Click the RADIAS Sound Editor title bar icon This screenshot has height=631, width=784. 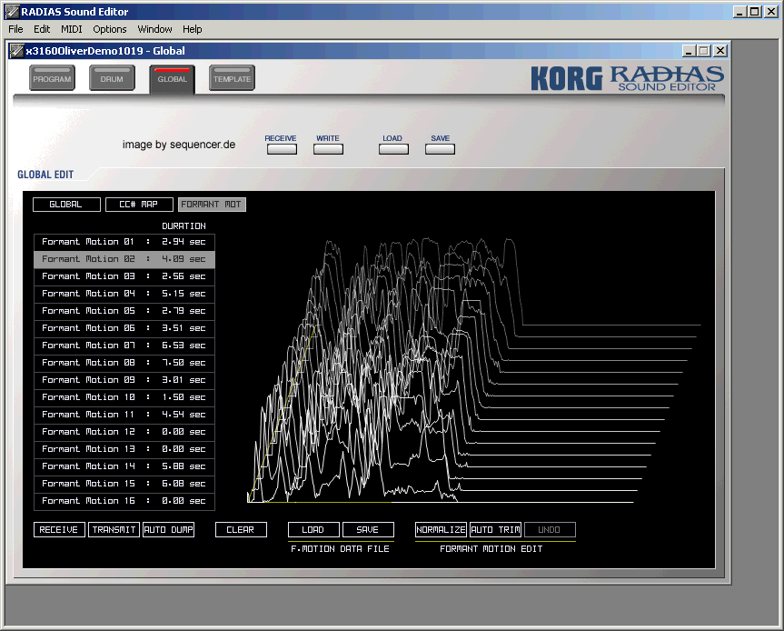12,11
